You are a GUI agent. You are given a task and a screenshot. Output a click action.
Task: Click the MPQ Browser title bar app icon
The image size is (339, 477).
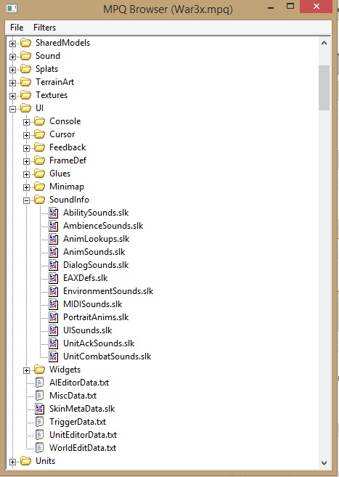pos(12,9)
